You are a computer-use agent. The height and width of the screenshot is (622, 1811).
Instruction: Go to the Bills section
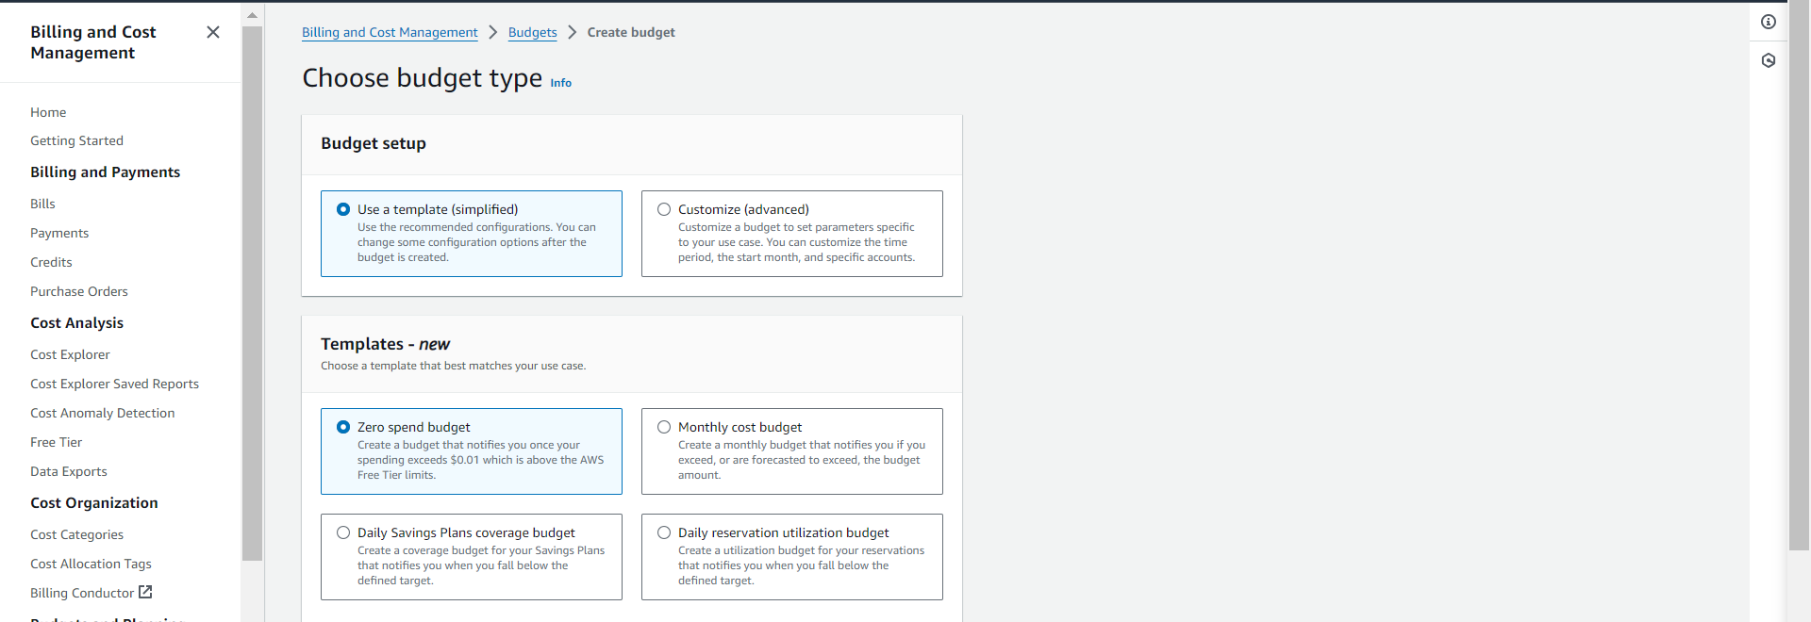coord(42,203)
